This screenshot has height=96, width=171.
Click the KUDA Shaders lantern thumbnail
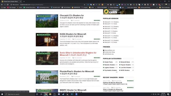(x=47, y=40)
